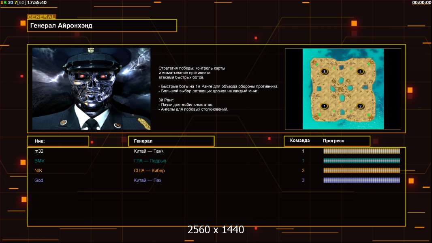Click the Стратегия победы description text
The width and height of the screenshot is (432, 243).
(192, 72)
